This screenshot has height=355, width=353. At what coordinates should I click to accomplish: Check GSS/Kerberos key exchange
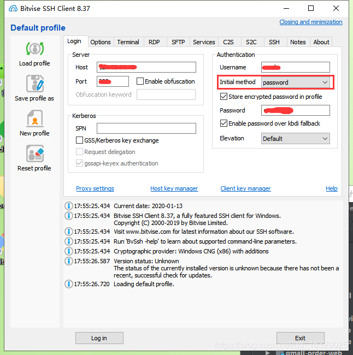click(x=79, y=140)
